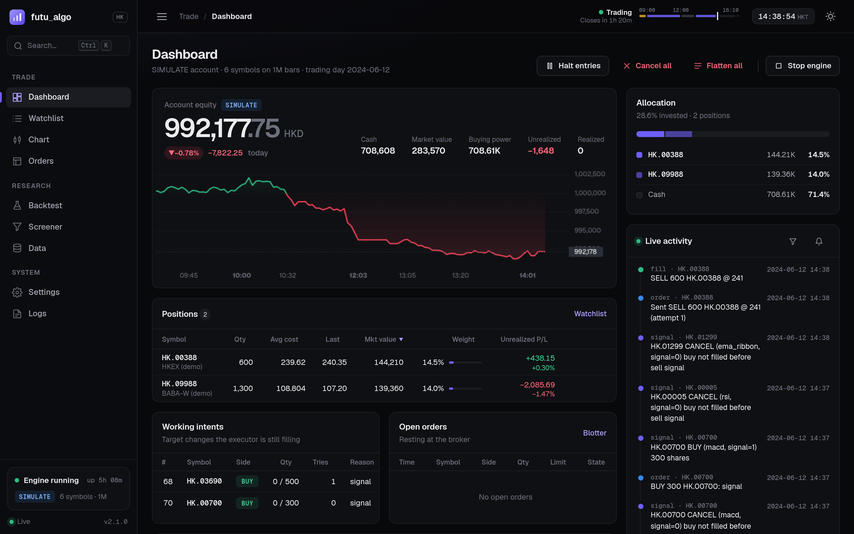Viewport: 854px width, 534px height.
Task: Click the SIMULATE badge next to Account equity
Action: [241, 105]
